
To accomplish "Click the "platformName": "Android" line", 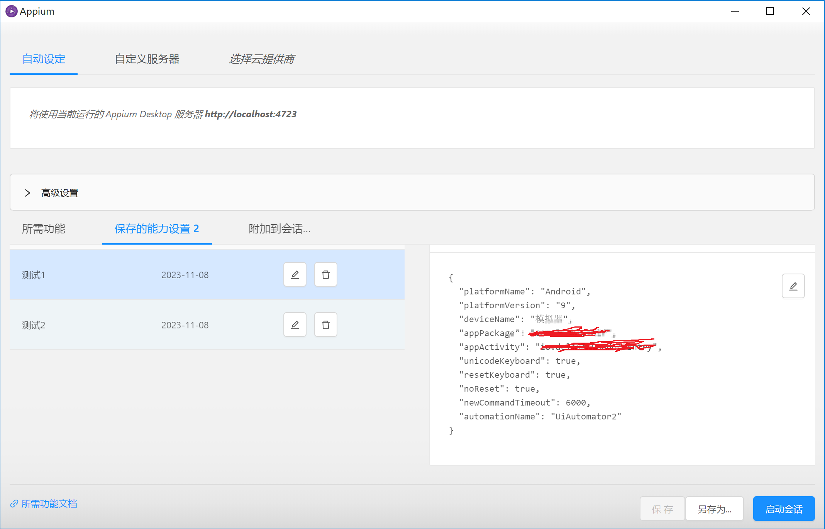I will click(525, 291).
